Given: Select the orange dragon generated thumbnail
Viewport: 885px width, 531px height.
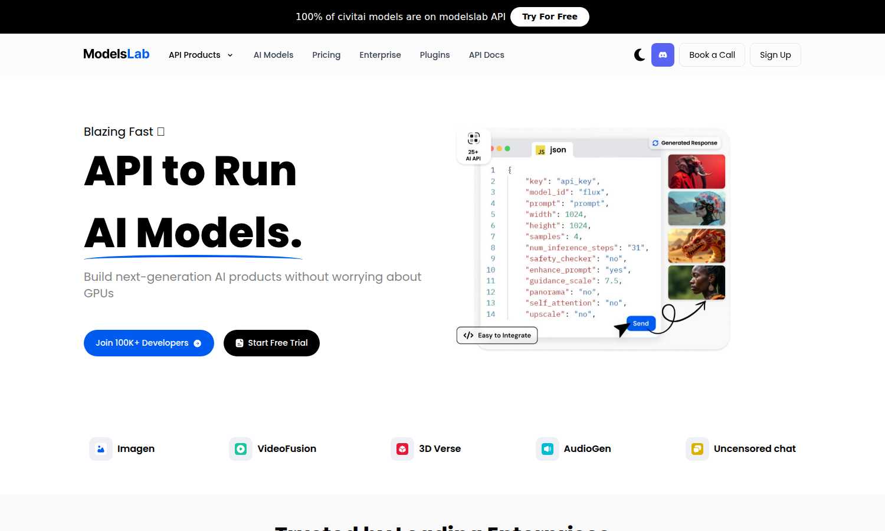Looking at the screenshot, I should pos(696,245).
